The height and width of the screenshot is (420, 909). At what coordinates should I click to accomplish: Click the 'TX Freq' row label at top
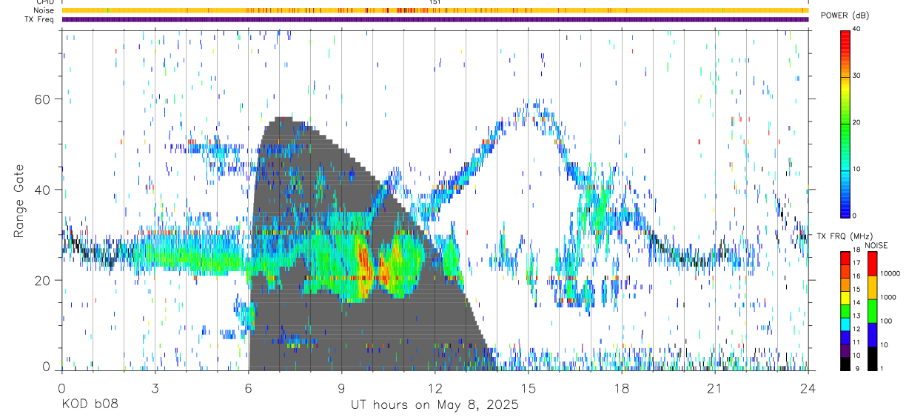pyautogui.click(x=40, y=19)
